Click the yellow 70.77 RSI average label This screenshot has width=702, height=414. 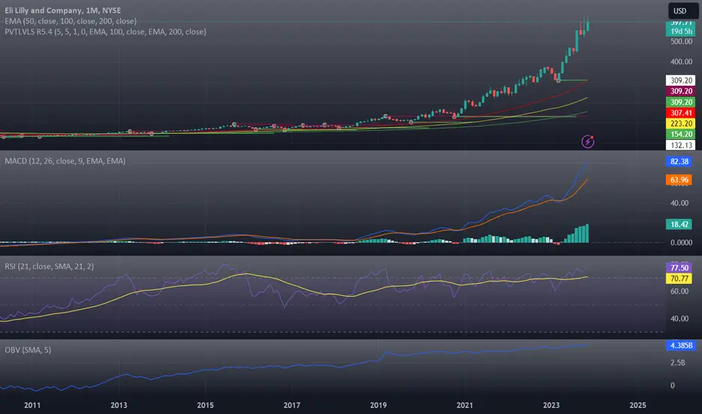click(x=679, y=279)
